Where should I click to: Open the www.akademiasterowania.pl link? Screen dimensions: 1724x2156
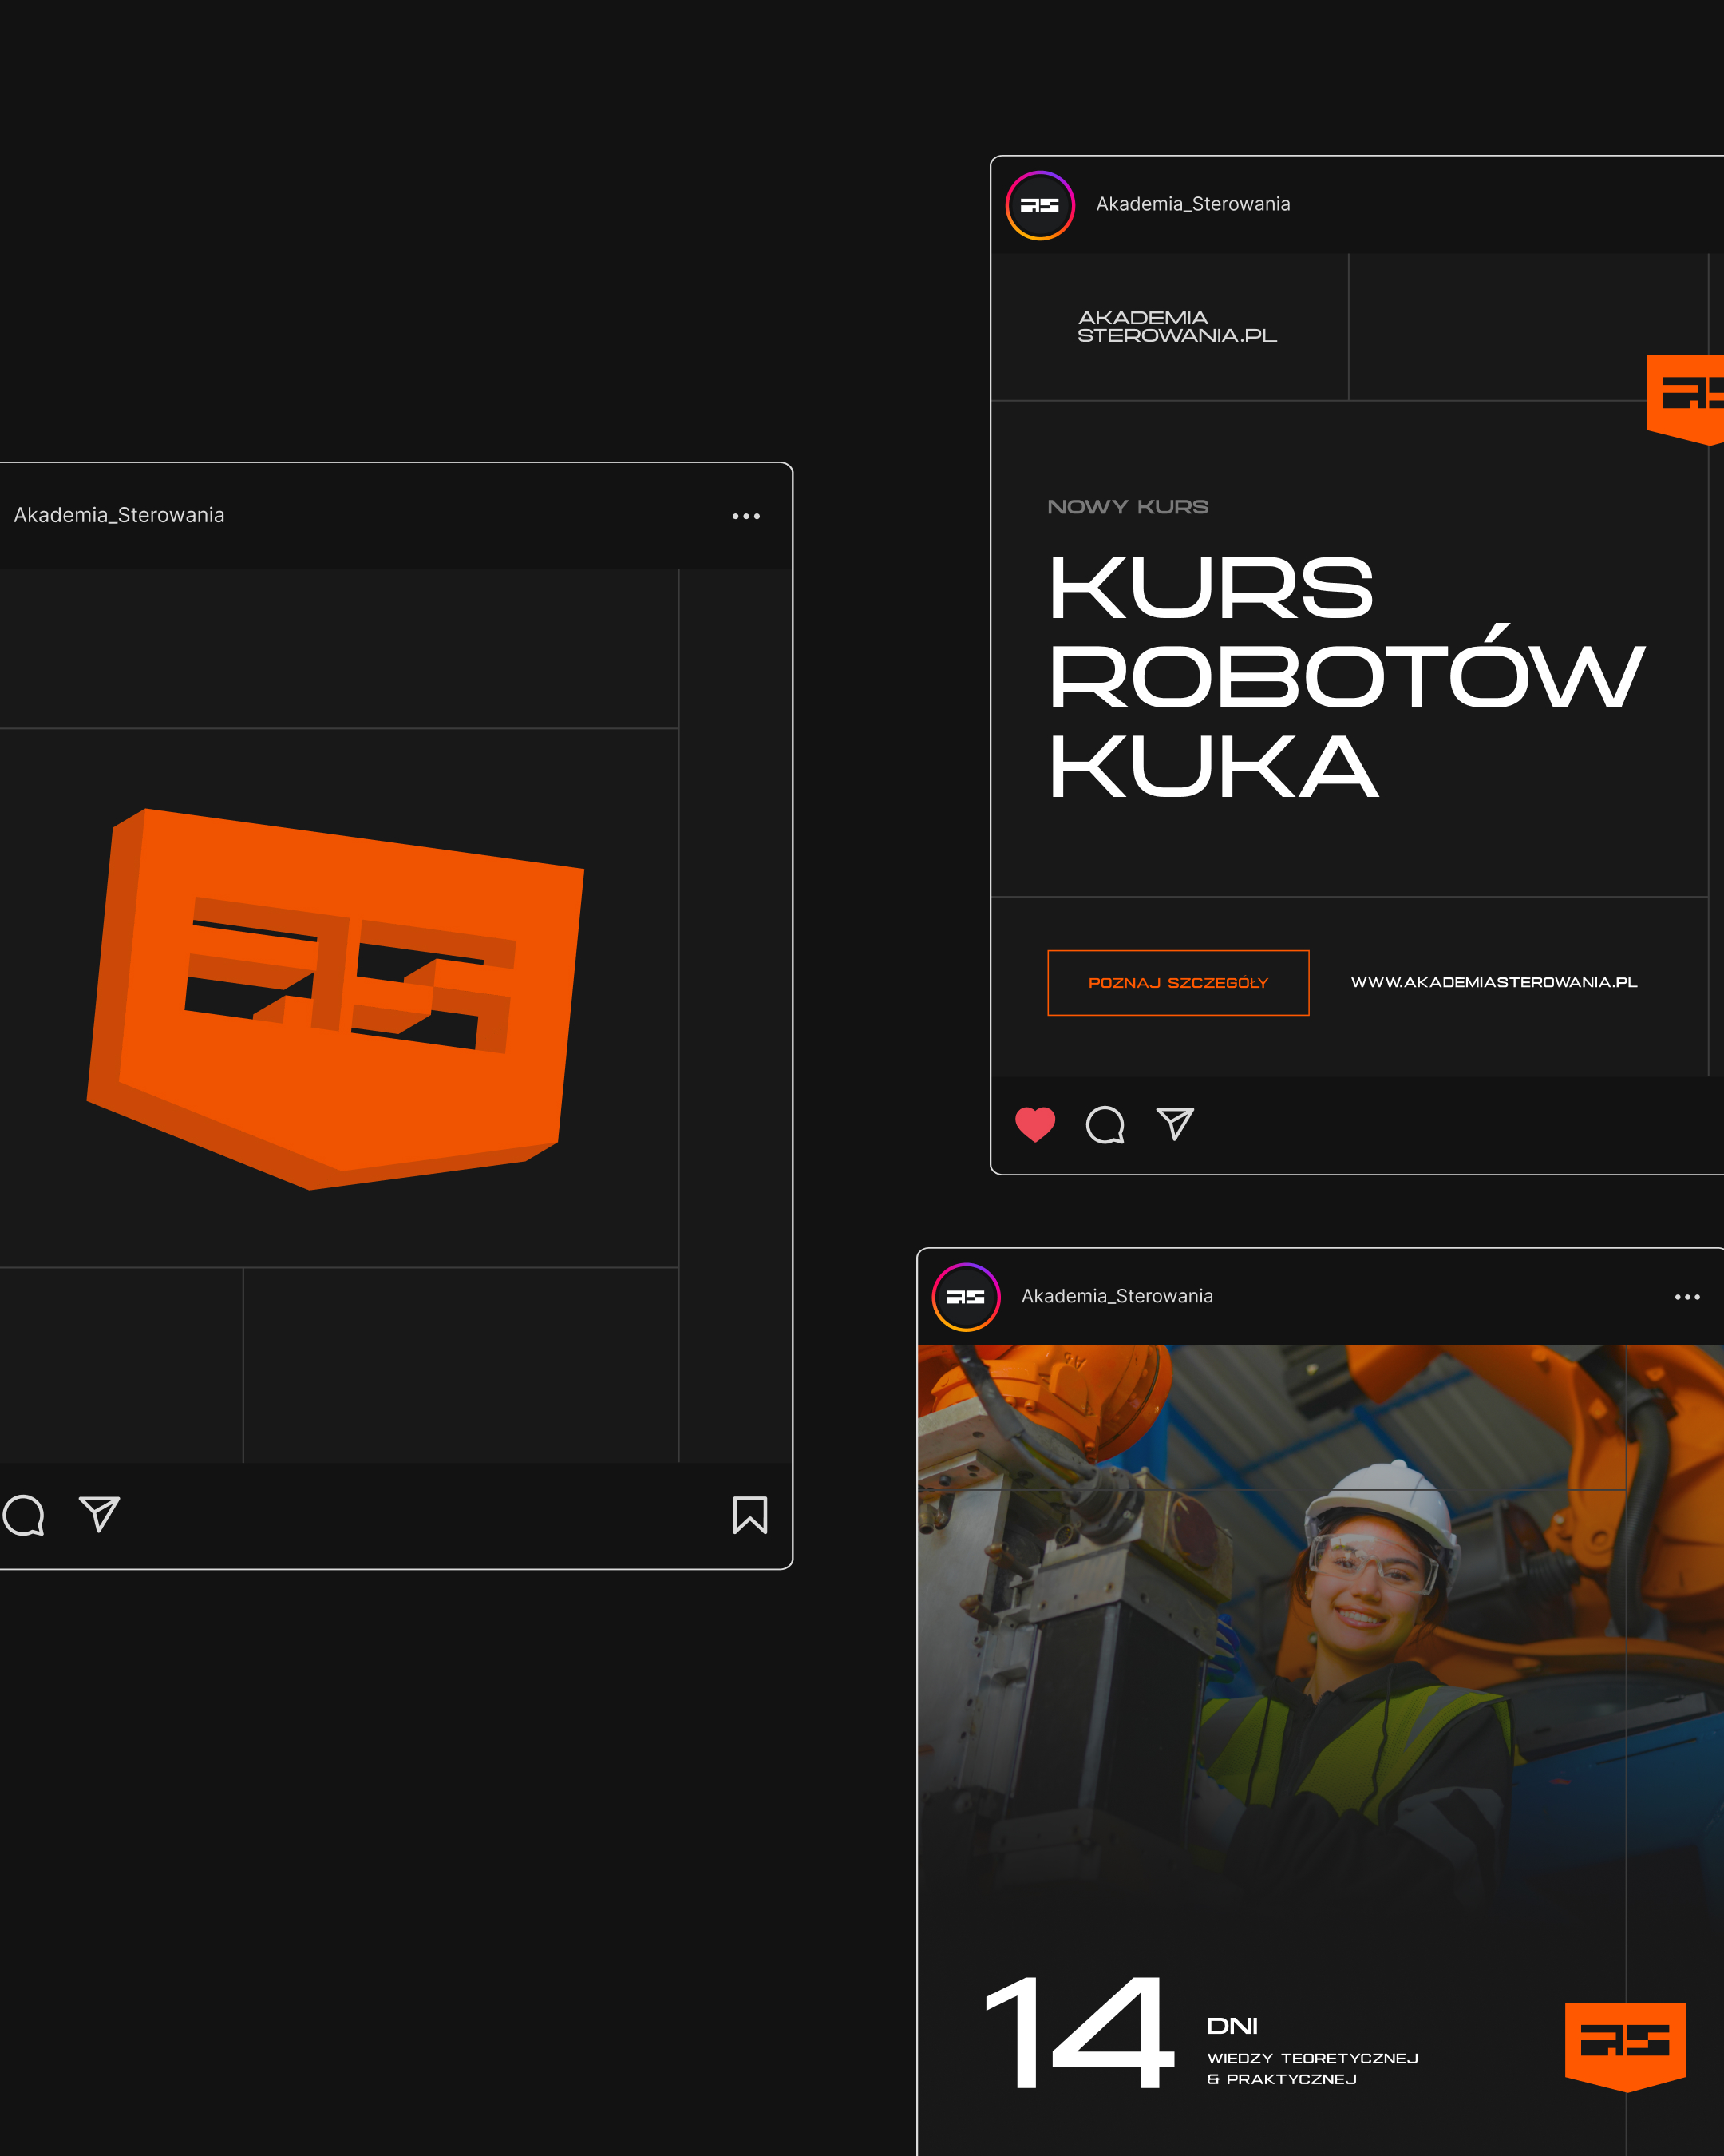pyautogui.click(x=1493, y=982)
